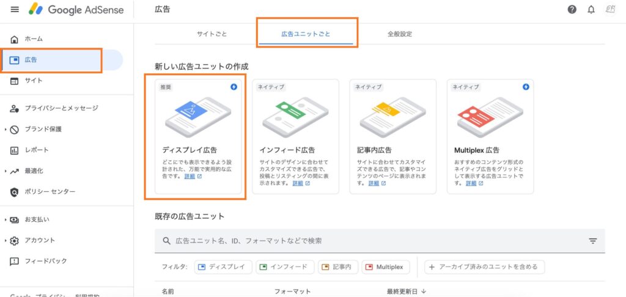
Task: Click 詳細 link under ディスプレイ広告
Action: point(190,177)
